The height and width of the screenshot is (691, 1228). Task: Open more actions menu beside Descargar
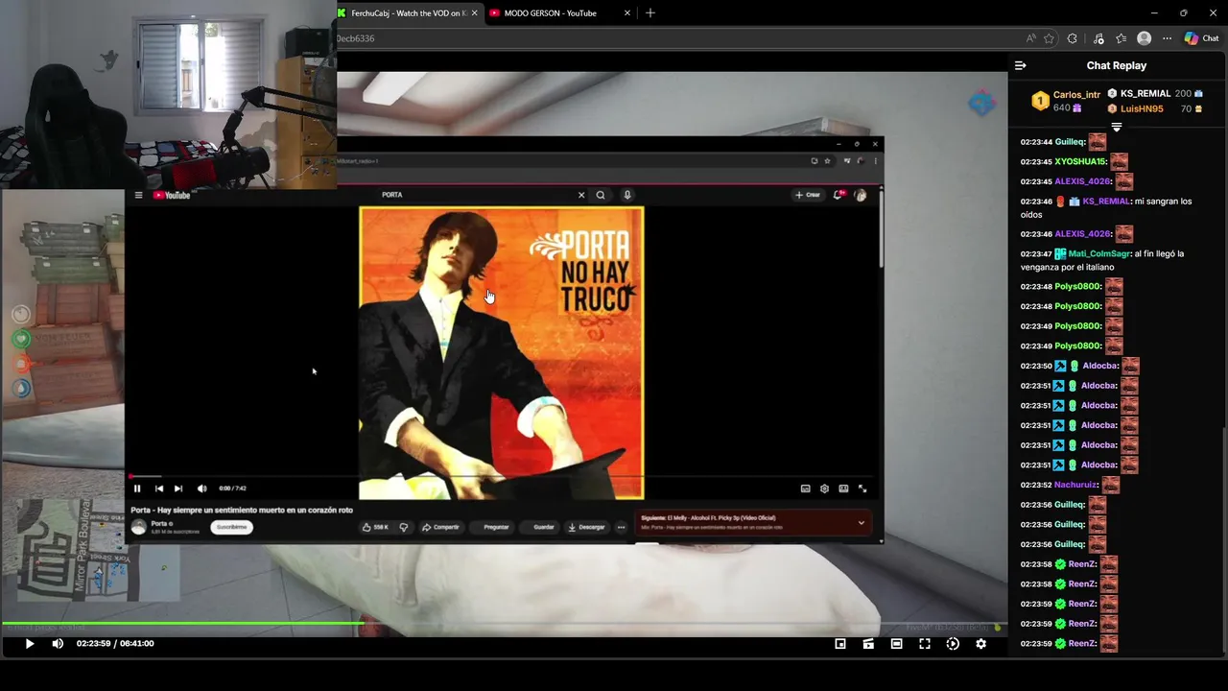621,527
